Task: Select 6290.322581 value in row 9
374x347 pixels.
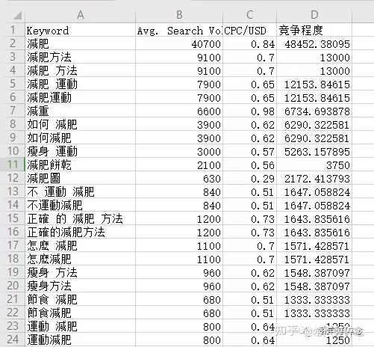Action: 314,138
